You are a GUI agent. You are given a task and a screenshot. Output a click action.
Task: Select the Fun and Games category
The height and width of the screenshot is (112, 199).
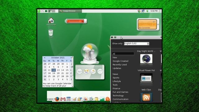pyautogui.click(x=120, y=92)
